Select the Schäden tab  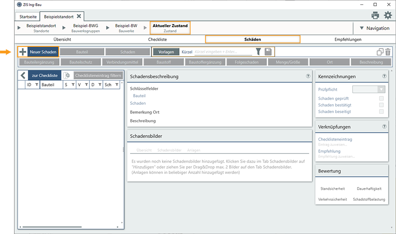(253, 39)
